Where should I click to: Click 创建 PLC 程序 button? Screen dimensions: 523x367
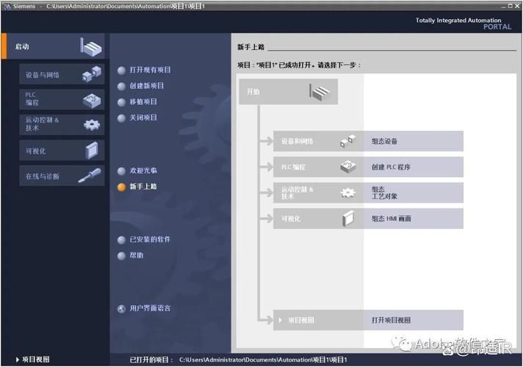(414, 167)
